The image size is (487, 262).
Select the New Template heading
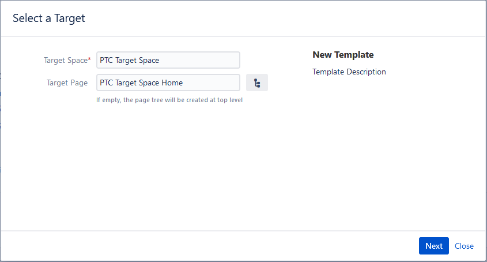click(343, 55)
